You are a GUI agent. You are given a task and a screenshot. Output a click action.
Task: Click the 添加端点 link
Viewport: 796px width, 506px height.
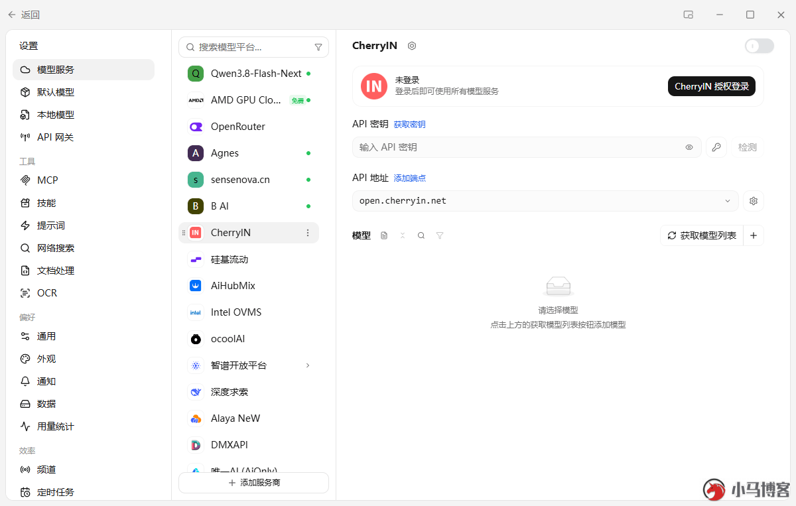click(409, 178)
